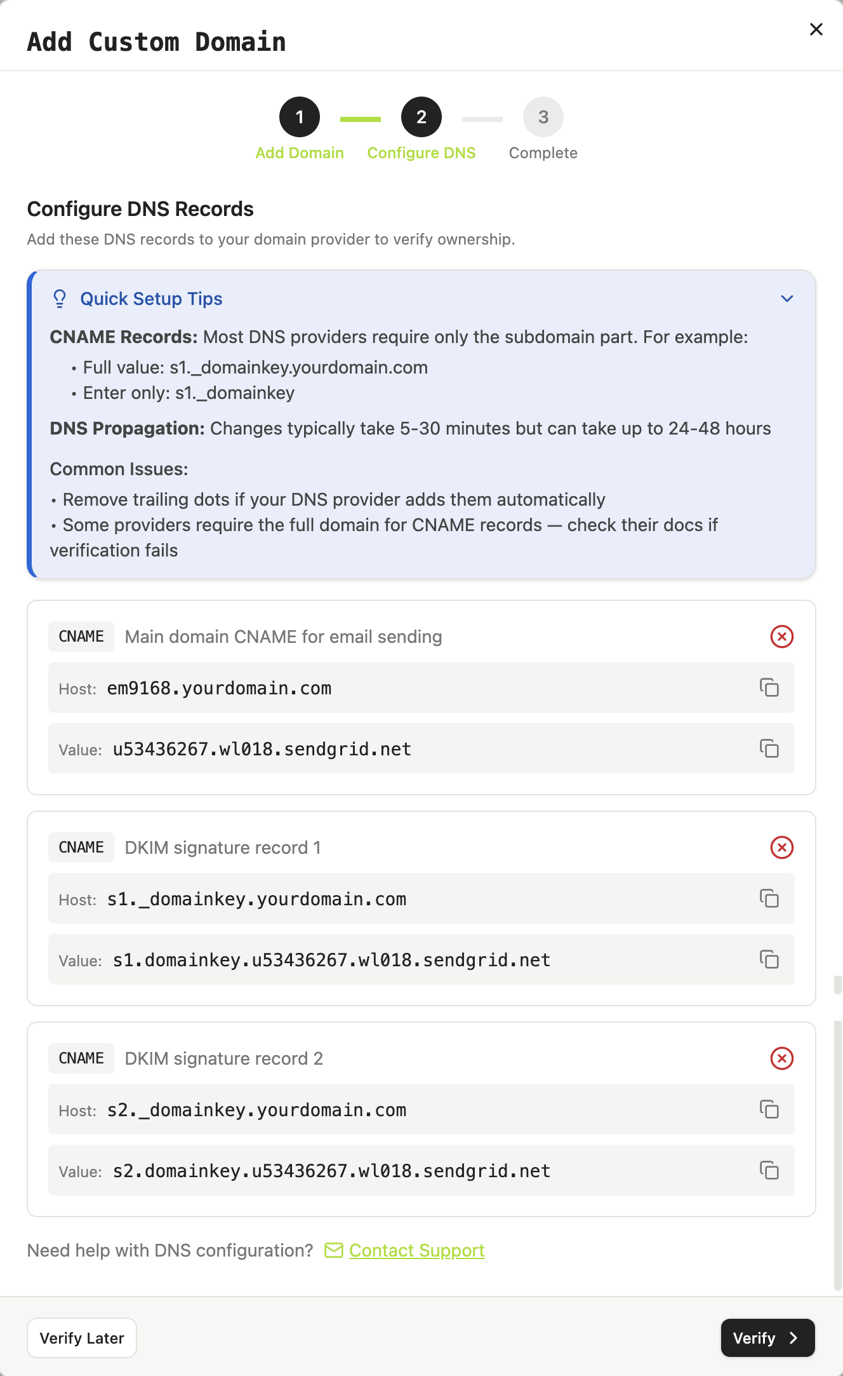Click the lightbulb icon in Quick Setup Tips
The width and height of the screenshot is (843, 1376).
click(x=60, y=299)
